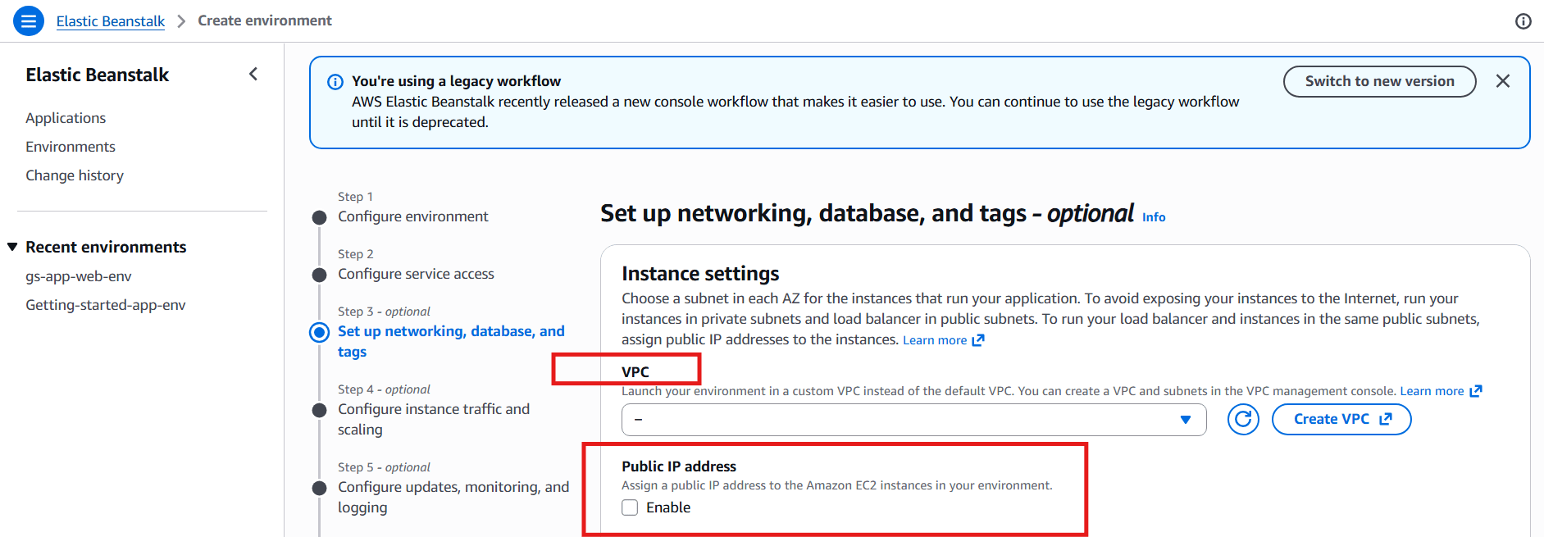Click the info icon at top right

pos(1523,21)
